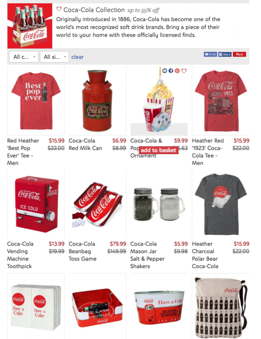
Task: Click the red Pin it button
Action: click(240, 54)
